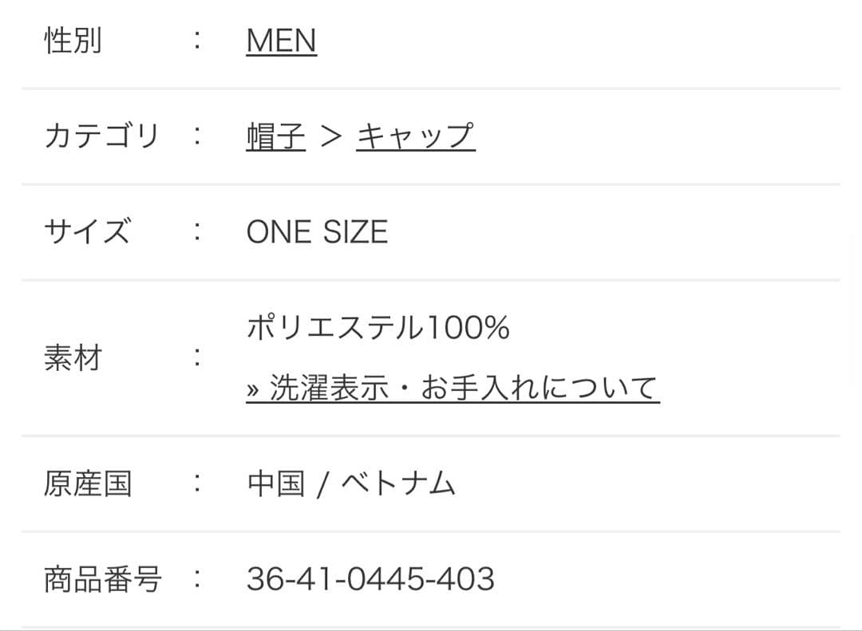The height and width of the screenshot is (631, 862).
Task: Click the 素材 row label
Action: [x=73, y=358]
